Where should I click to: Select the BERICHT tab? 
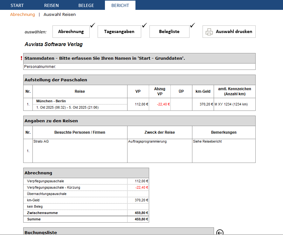coord(120,5)
